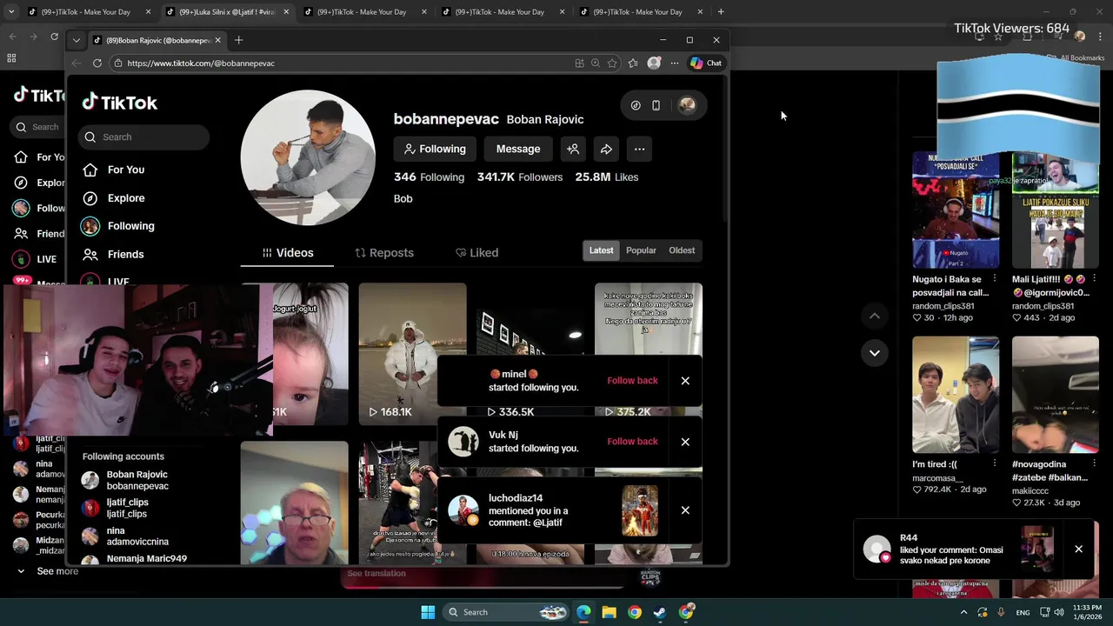Viewport: 1113px width, 626px height.
Task: Go to next video with the down chevron
Action: 875,352
